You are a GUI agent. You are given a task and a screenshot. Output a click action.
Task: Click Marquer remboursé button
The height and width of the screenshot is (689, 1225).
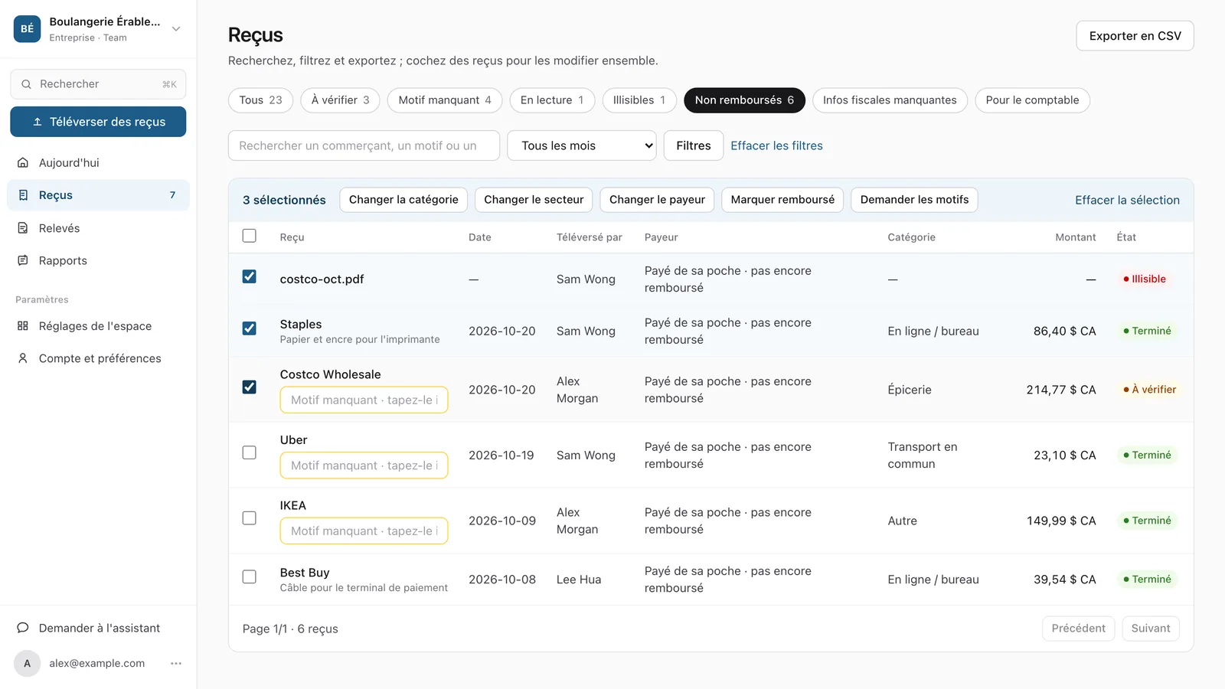point(782,200)
